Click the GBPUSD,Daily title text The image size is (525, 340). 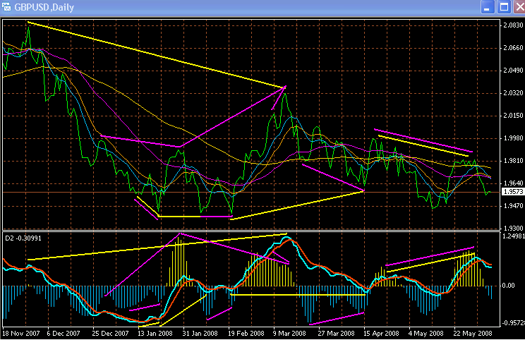(44, 7)
